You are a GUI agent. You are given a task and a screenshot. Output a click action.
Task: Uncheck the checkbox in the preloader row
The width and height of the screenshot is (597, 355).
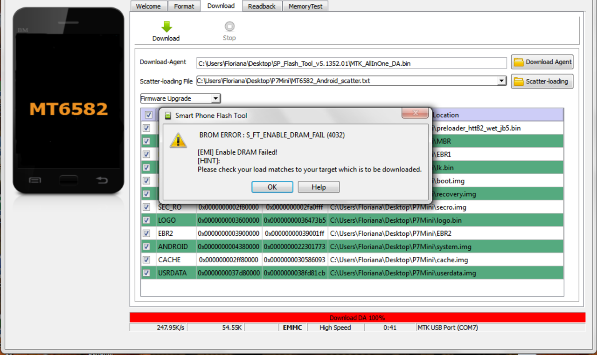146,128
